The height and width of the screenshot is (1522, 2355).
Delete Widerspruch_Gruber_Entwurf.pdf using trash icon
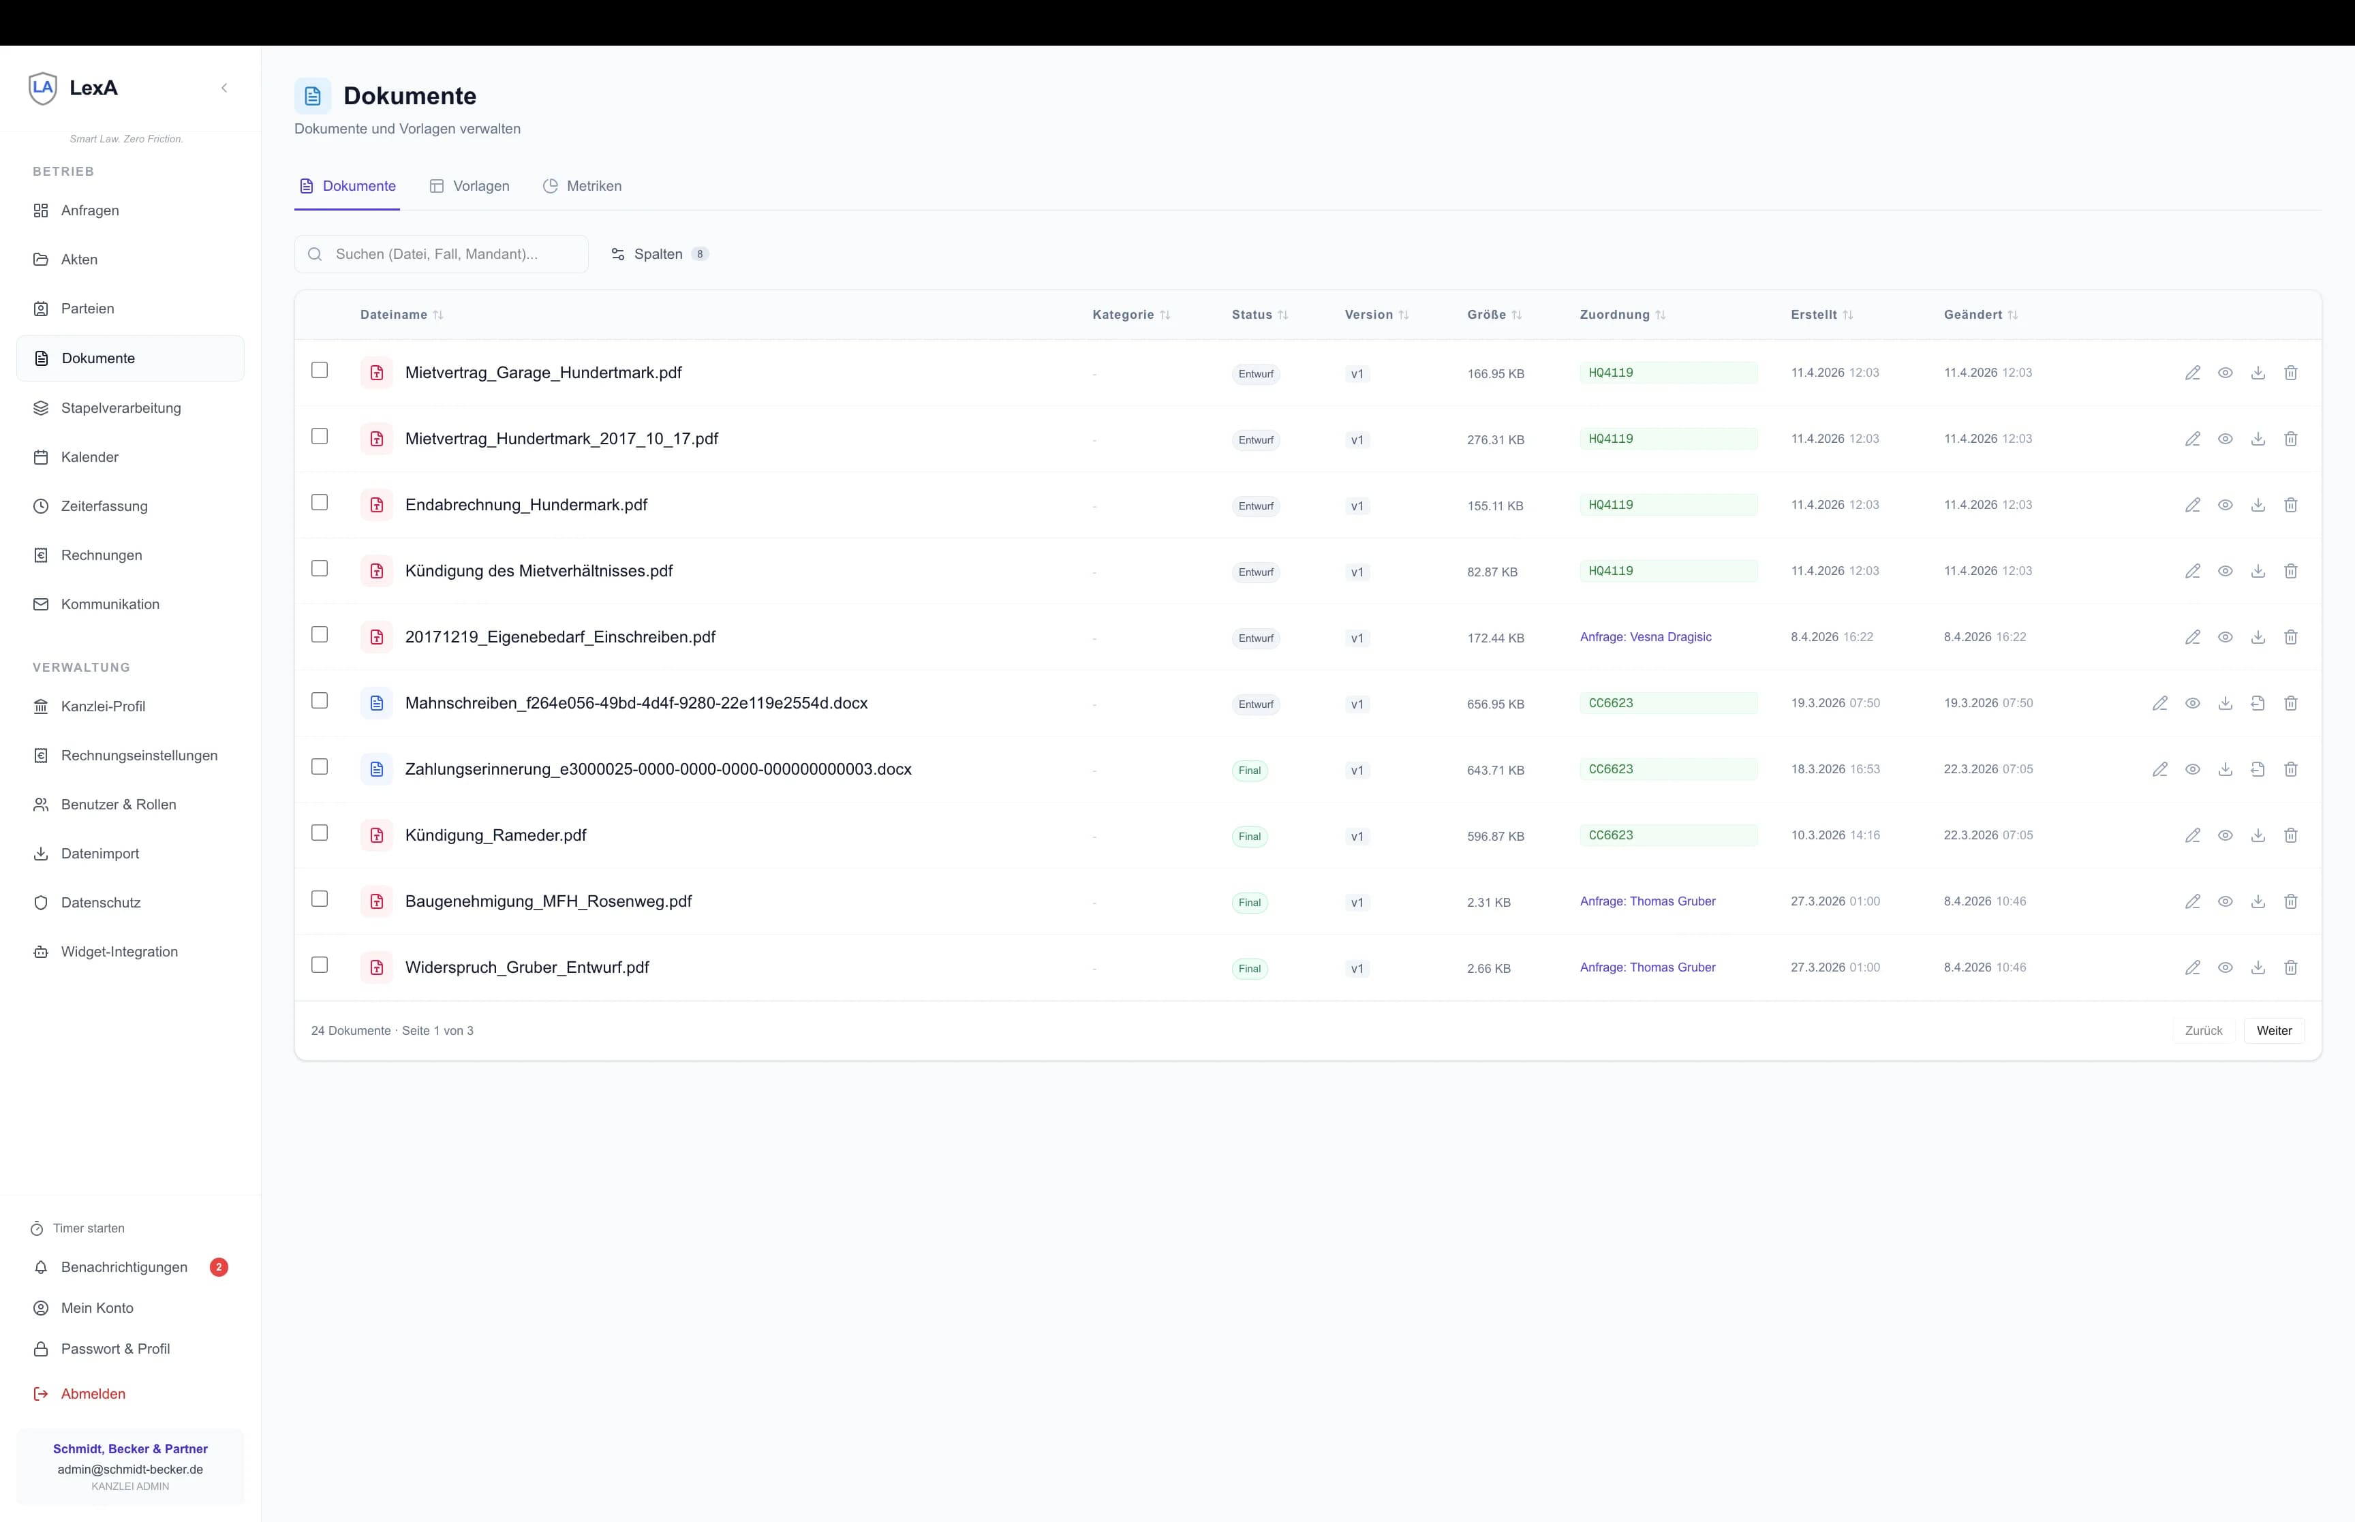(x=2290, y=967)
